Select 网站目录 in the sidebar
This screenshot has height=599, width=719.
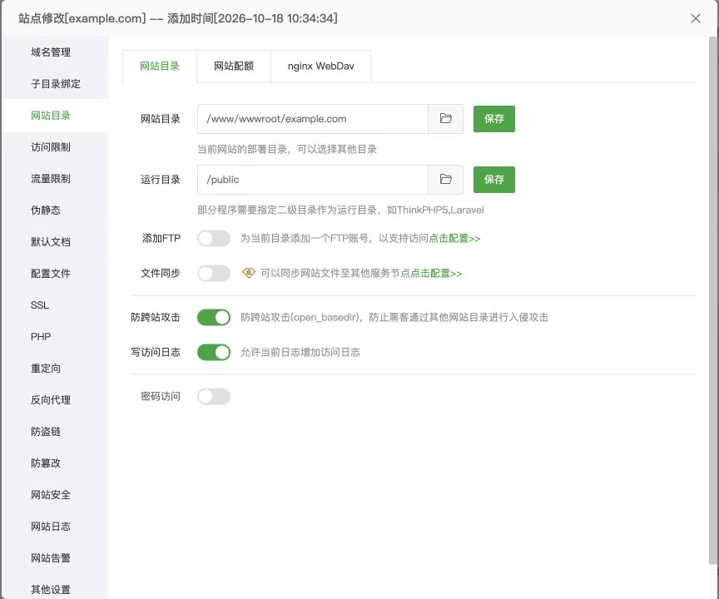pyautogui.click(x=55, y=115)
